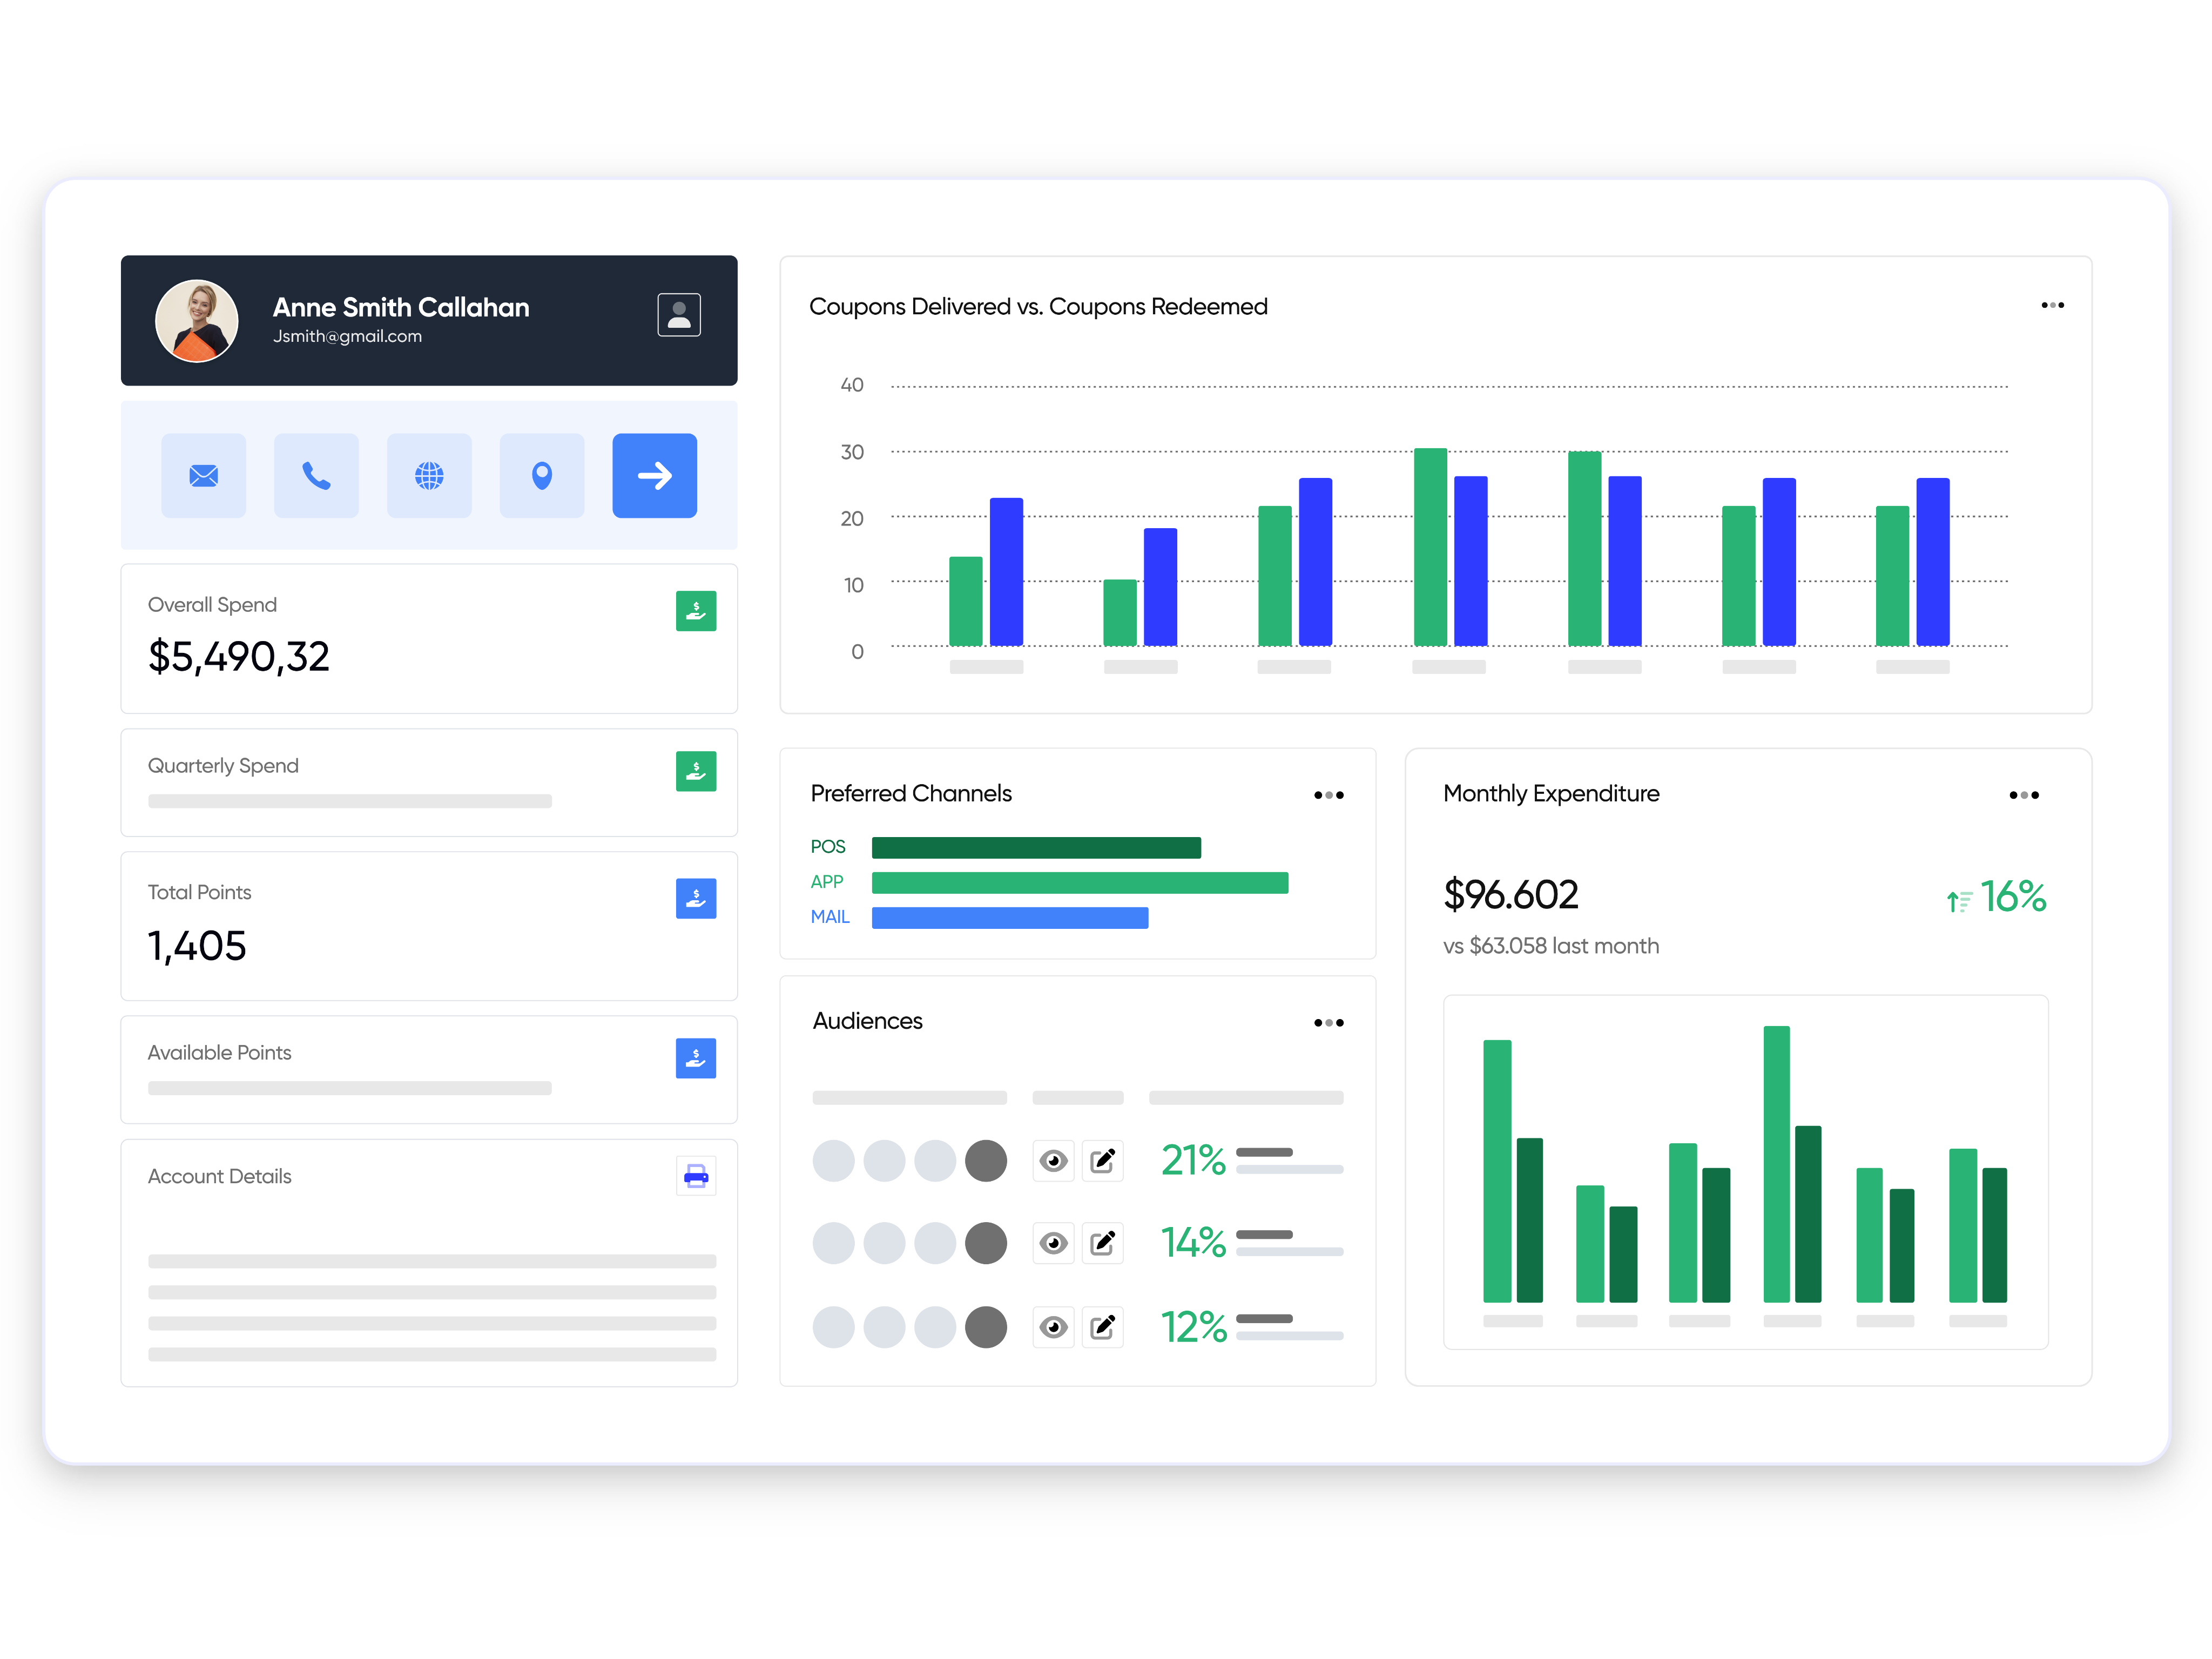Select the globe website icon
The width and height of the screenshot is (2212, 1659).
tap(429, 476)
